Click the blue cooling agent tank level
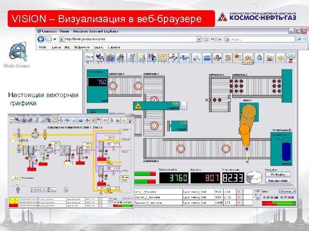This screenshot has height=231, width=309. click(x=286, y=151)
